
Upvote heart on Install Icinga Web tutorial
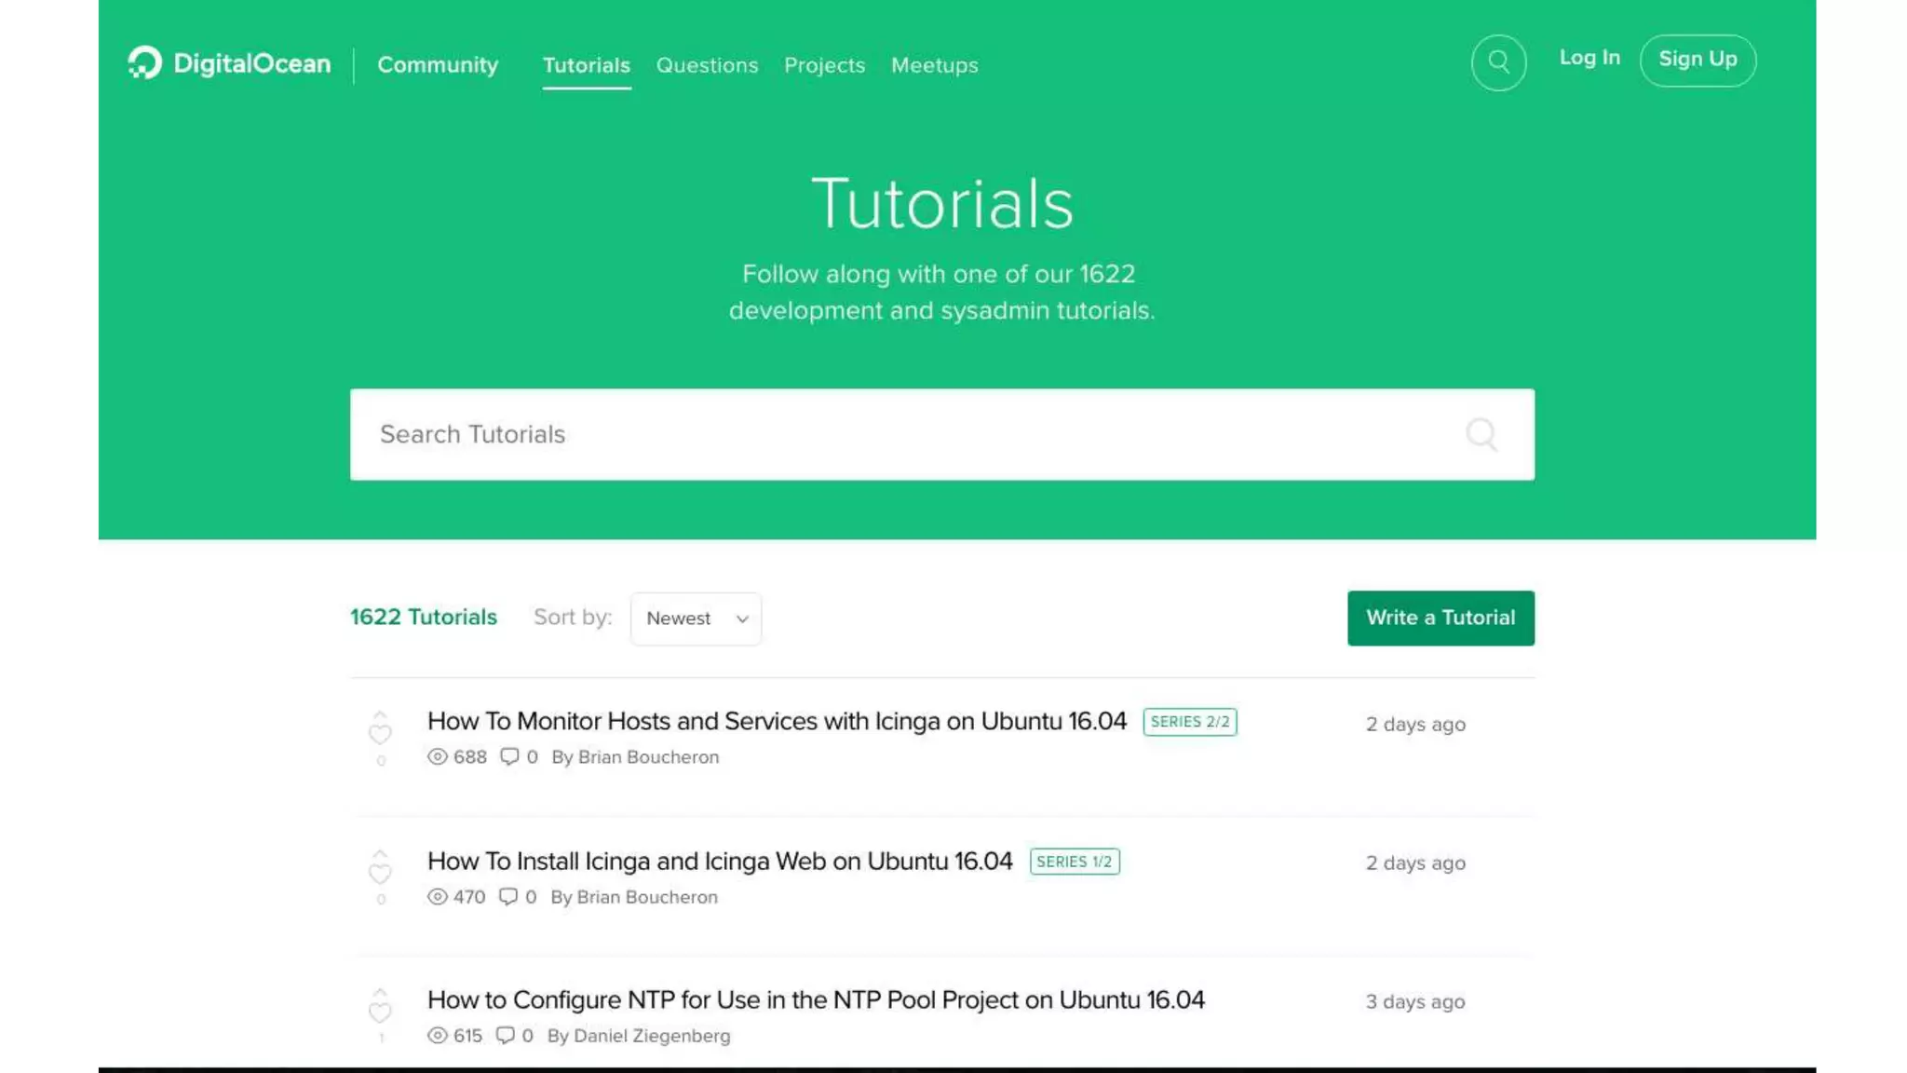[380, 872]
